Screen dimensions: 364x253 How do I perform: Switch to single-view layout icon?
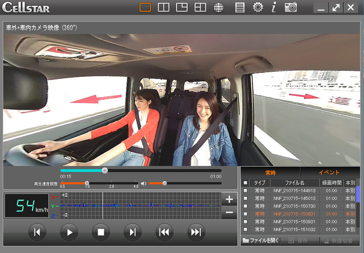[x=145, y=7]
